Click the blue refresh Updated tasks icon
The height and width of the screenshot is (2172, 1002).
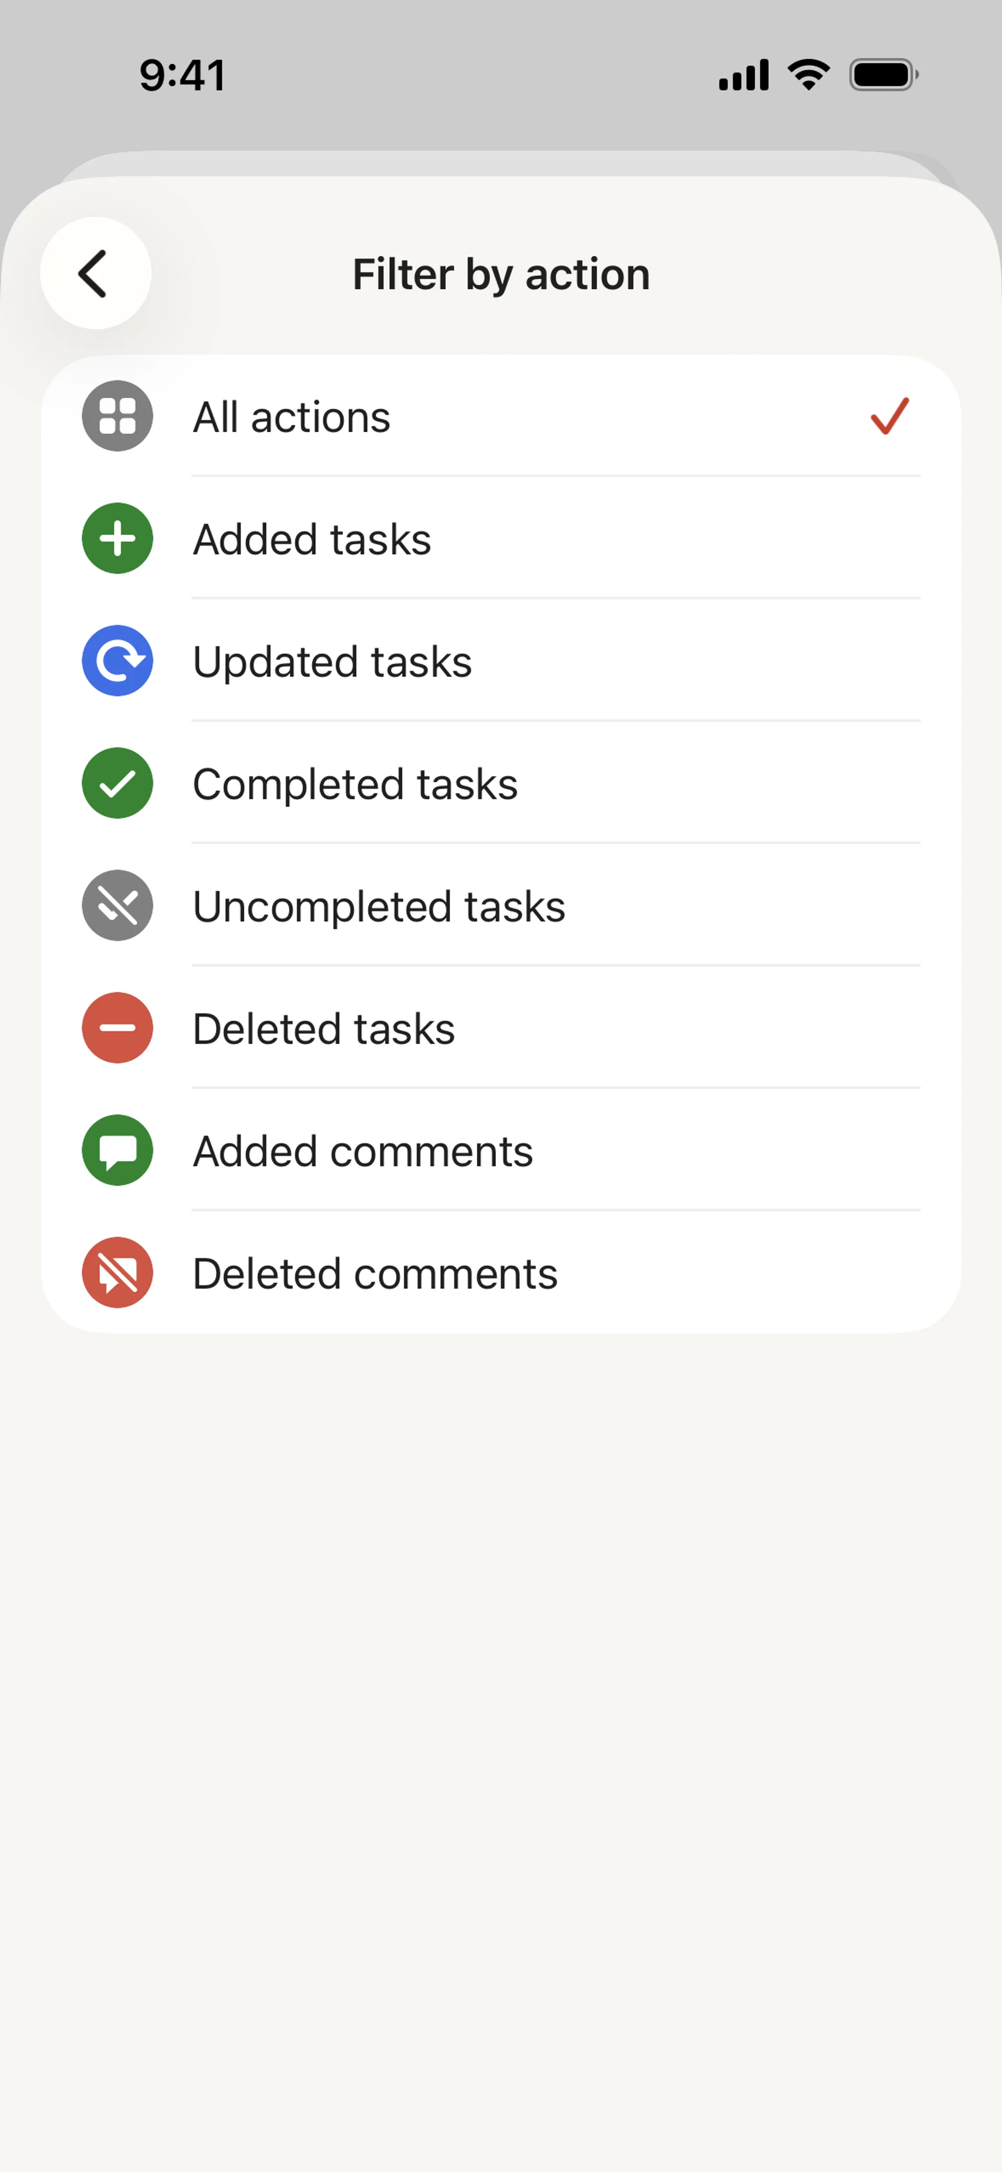(x=117, y=660)
